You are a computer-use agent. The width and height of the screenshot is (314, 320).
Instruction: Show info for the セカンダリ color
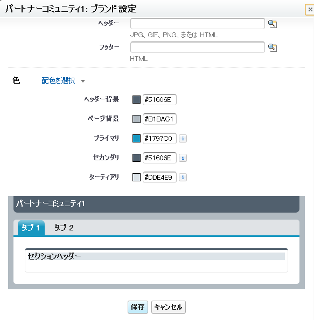point(183,158)
